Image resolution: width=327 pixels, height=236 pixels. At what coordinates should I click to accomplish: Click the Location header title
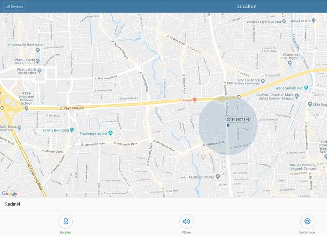click(x=247, y=7)
